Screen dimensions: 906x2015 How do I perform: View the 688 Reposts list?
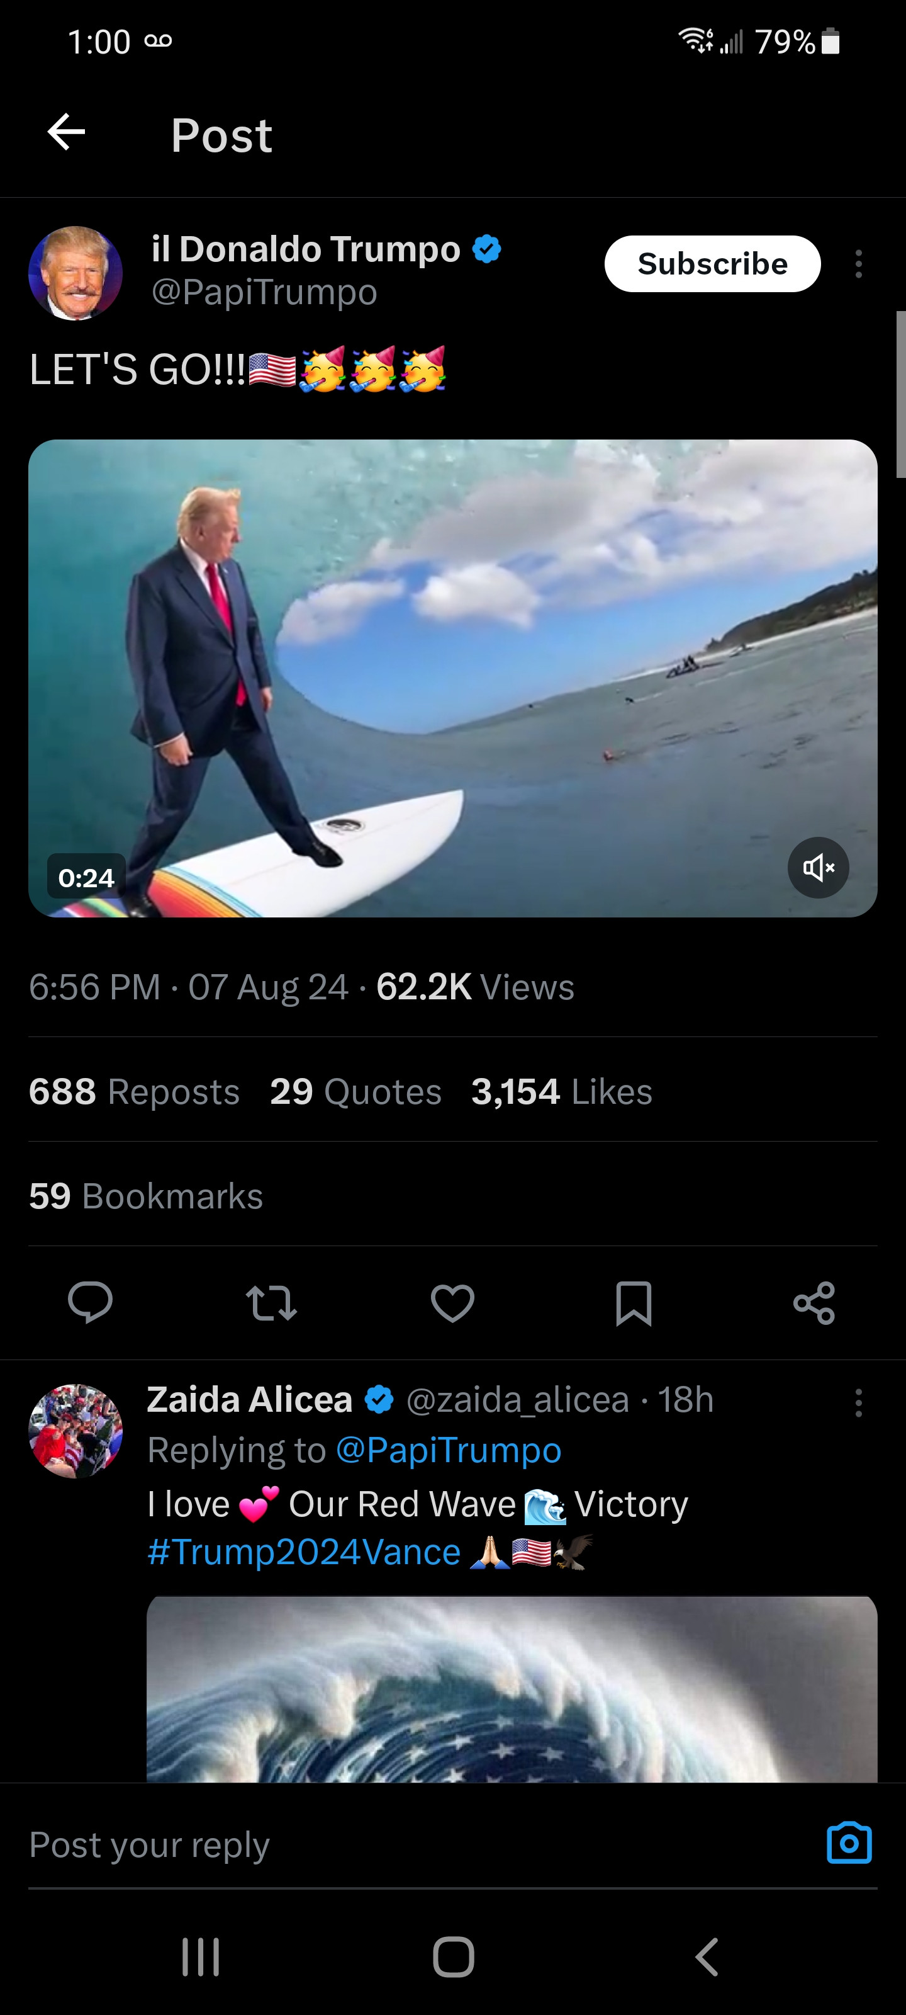[135, 1091]
